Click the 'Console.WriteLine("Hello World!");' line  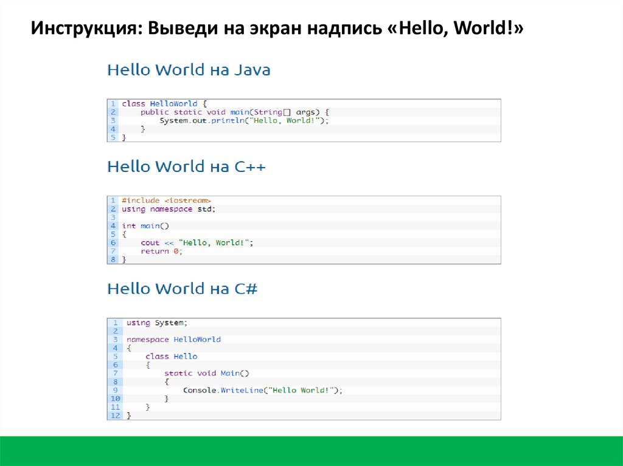point(263,390)
